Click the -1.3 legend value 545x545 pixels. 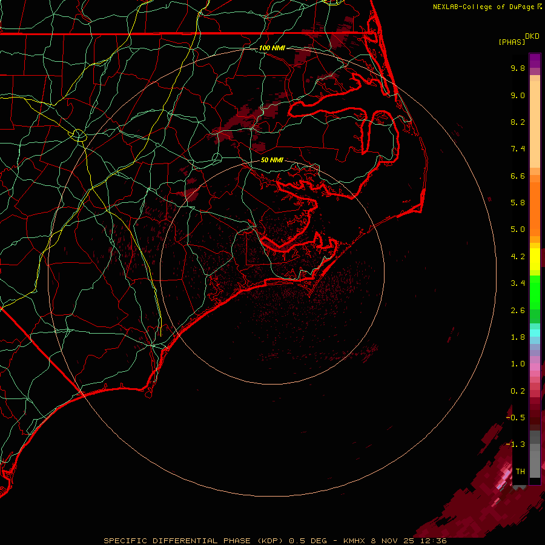point(515,444)
